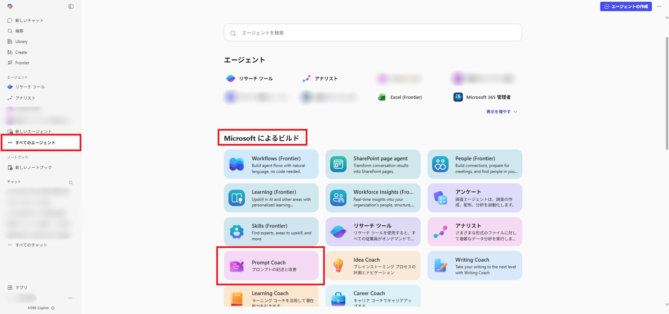Open the リサーチ ツール card under Microsoft build
Viewport: 669px width, 314px height.
click(x=373, y=232)
